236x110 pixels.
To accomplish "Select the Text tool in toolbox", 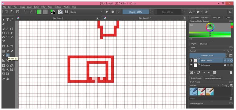I will pyautogui.click(x=7, y=20).
